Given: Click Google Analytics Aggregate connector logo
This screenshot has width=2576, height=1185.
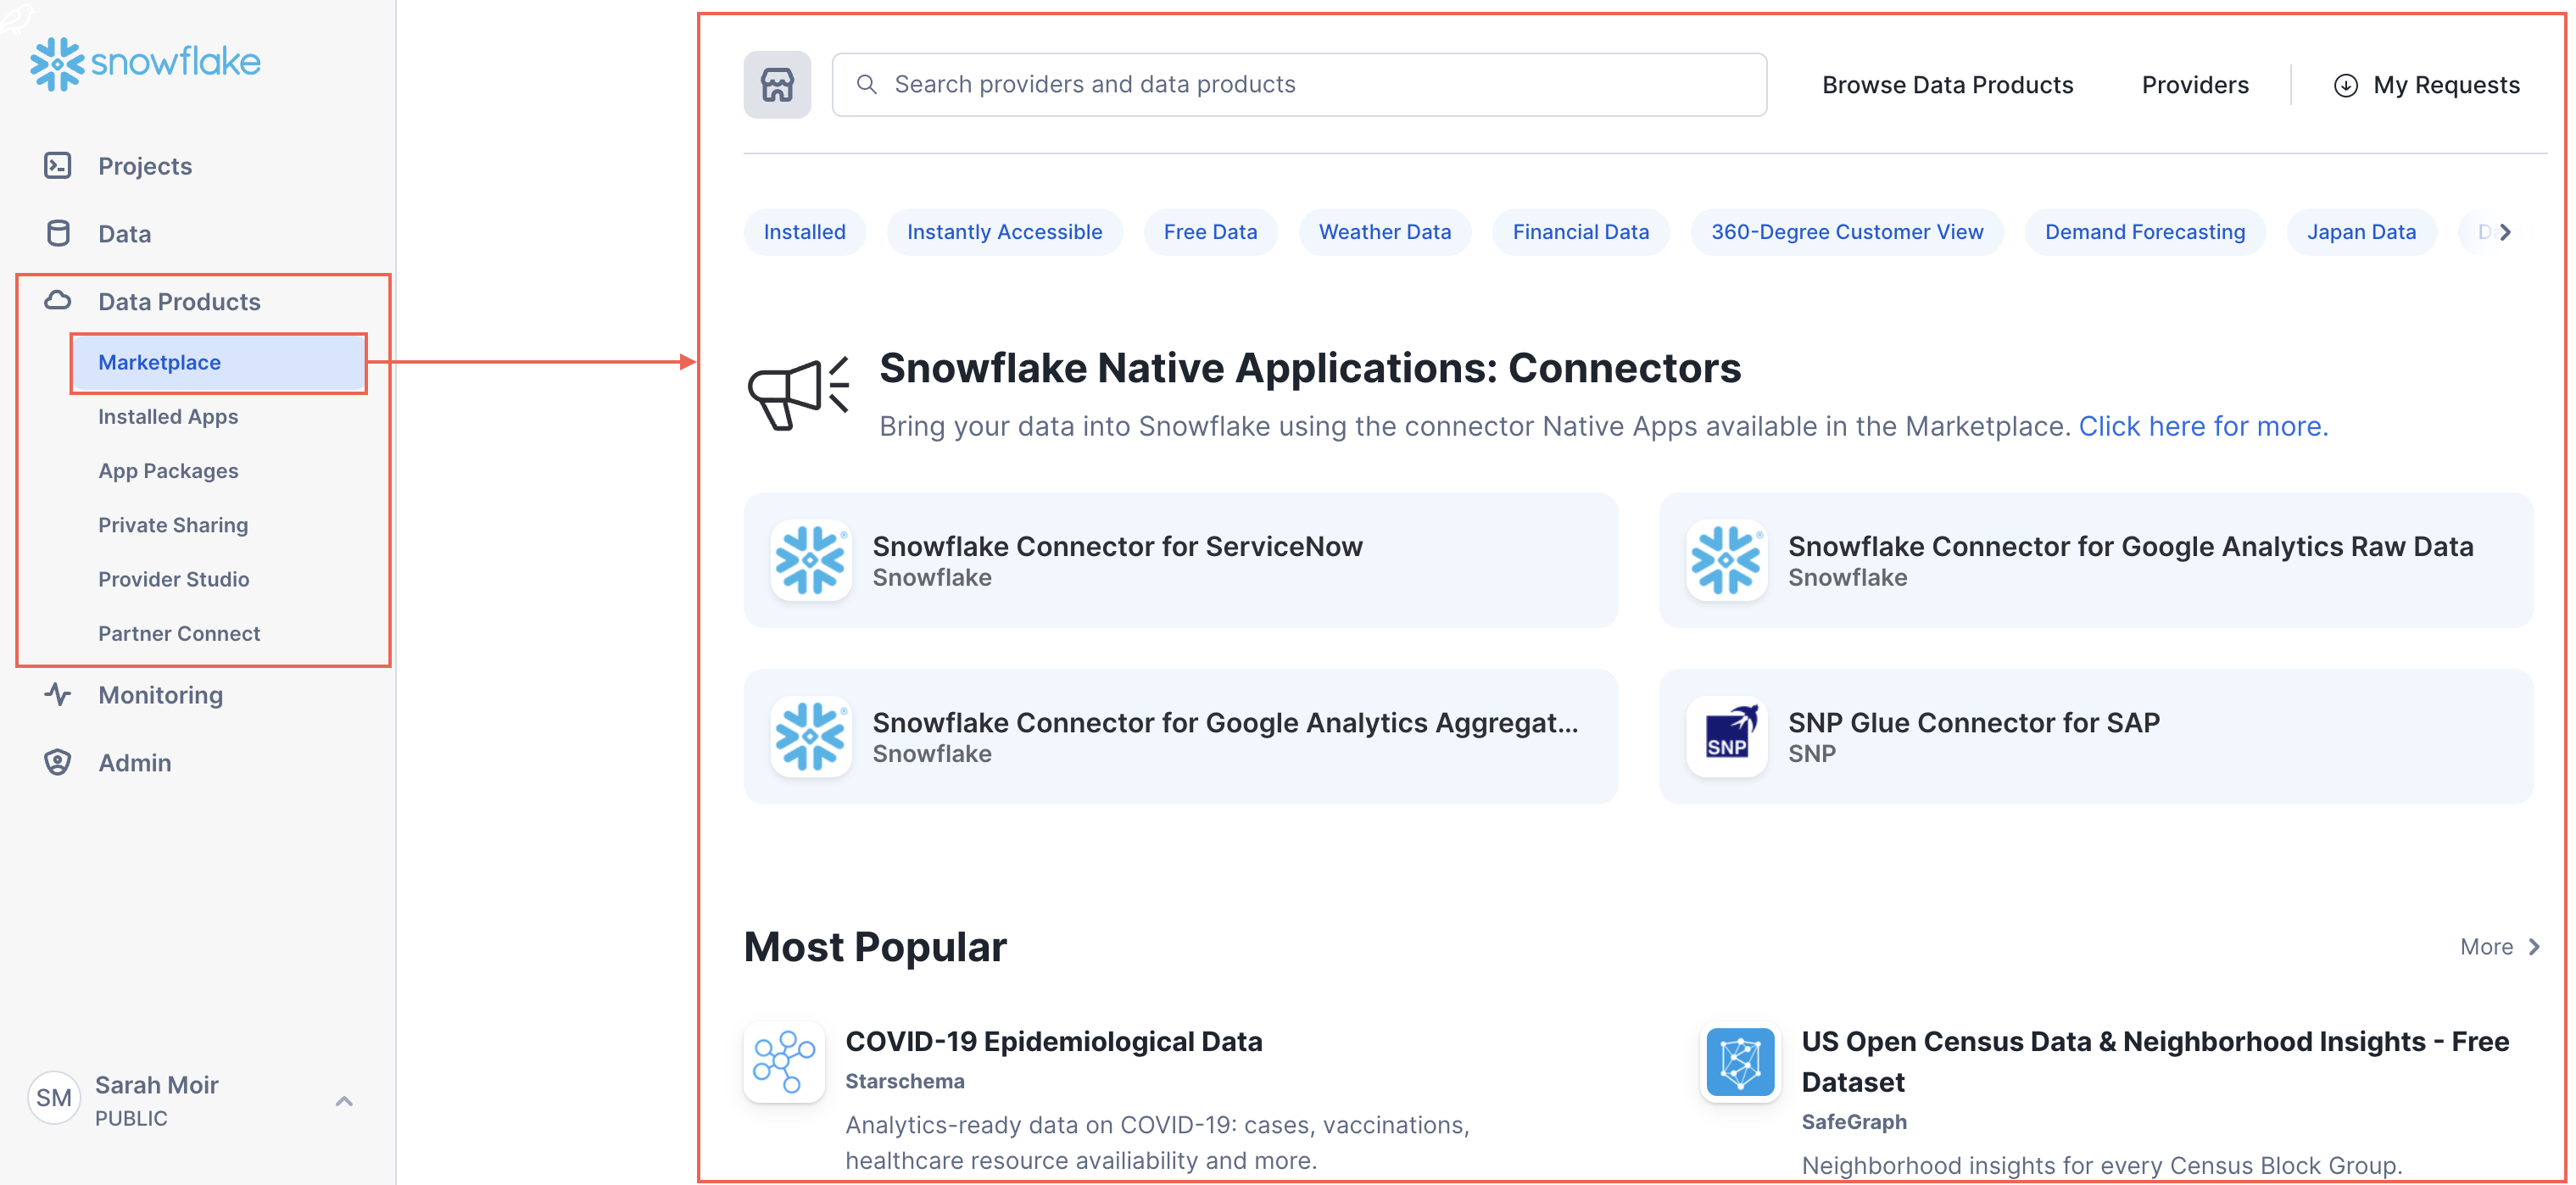Looking at the screenshot, I should click(811, 736).
